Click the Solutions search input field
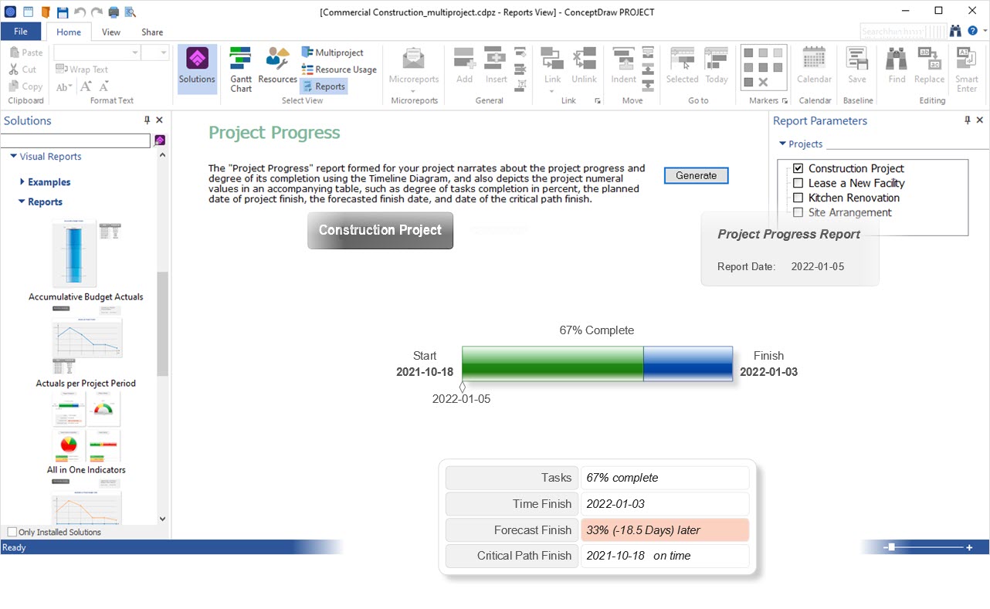 click(x=76, y=140)
